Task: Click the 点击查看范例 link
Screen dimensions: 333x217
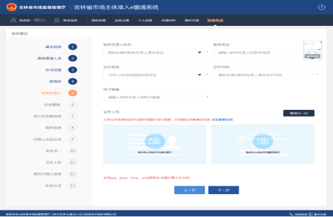Action: click(x=222, y=120)
